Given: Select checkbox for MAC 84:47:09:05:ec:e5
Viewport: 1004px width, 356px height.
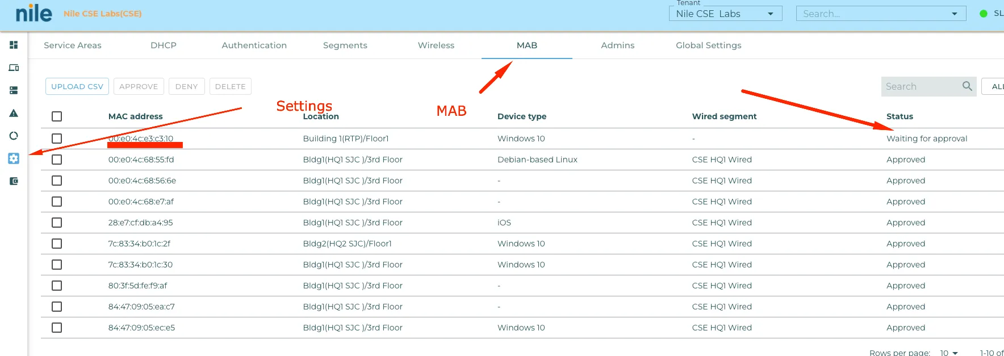Looking at the screenshot, I should point(57,328).
